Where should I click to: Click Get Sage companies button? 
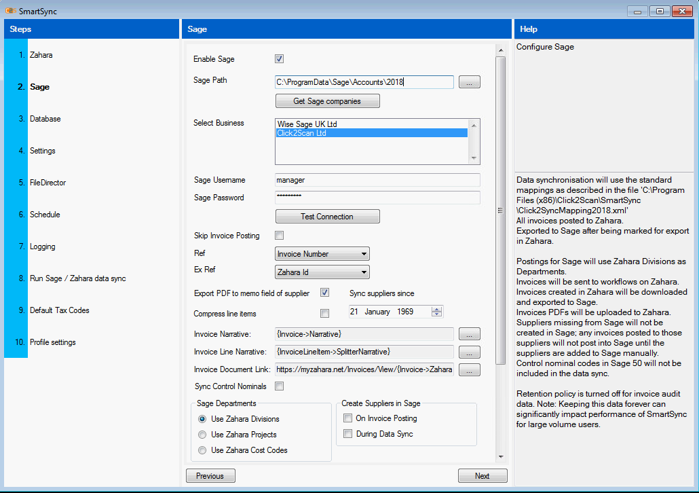(x=328, y=101)
